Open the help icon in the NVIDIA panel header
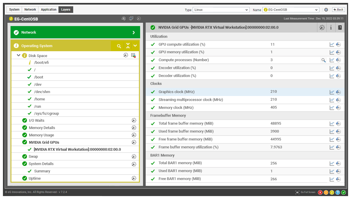The height and width of the screenshot is (199, 351). pos(340,28)
